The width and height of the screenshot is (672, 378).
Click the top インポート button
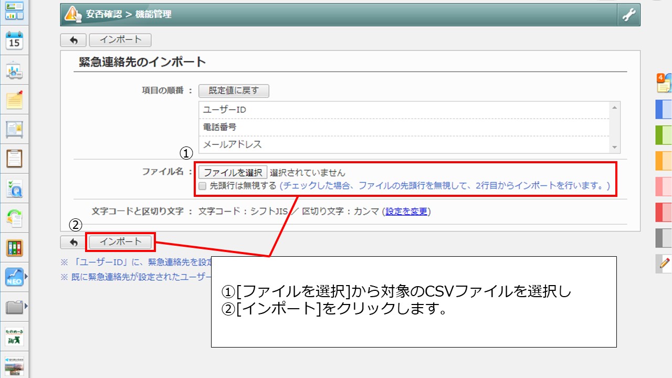click(120, 40)
